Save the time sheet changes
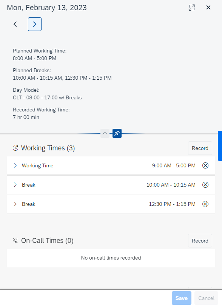The height and width of the screenshot is (306, 222). [x=182, y=298]
